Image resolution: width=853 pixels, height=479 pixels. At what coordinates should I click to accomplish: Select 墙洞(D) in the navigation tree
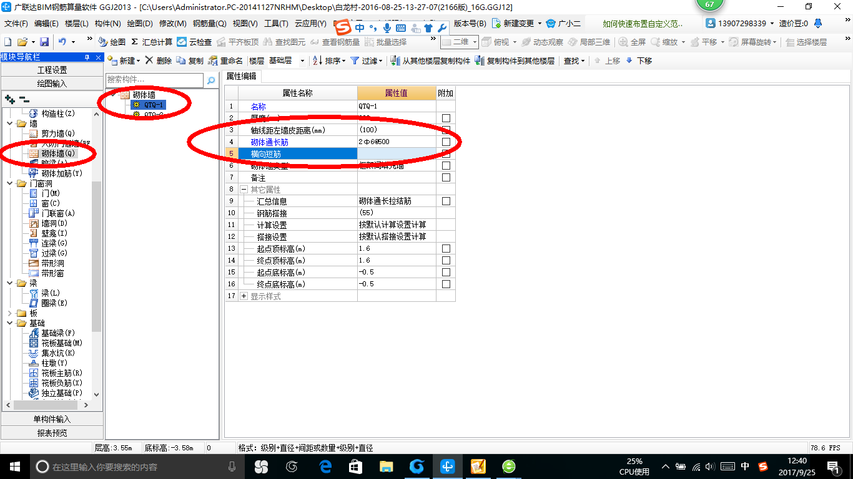point(54,223)
